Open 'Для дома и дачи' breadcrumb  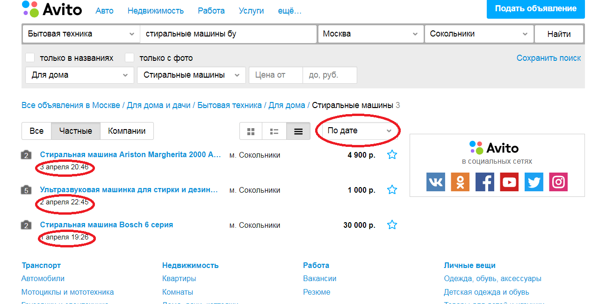click(159, 105)
